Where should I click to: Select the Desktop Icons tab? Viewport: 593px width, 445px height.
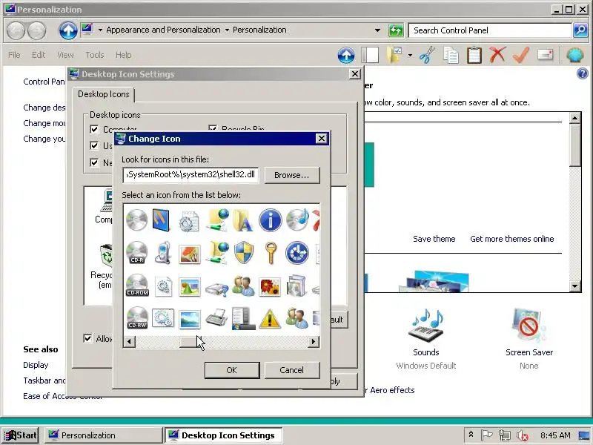click(x=103, y=94)
